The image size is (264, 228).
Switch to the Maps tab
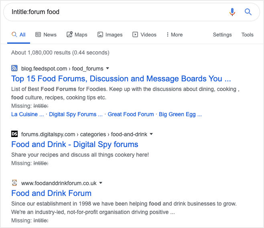pyautogui.click(x=77, y=34)
